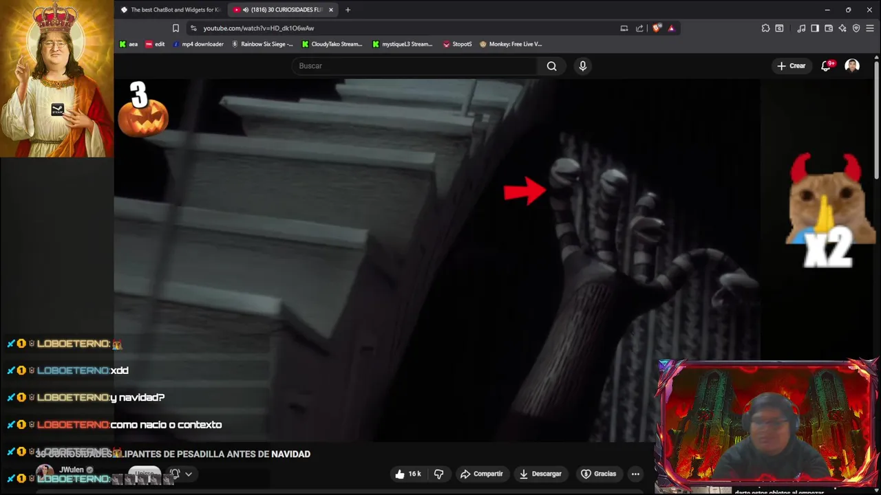Image resolution: width=881 pixels, height=495 pixels.
Task: Close the YouTube browser tab
Action: click(331, 10)
